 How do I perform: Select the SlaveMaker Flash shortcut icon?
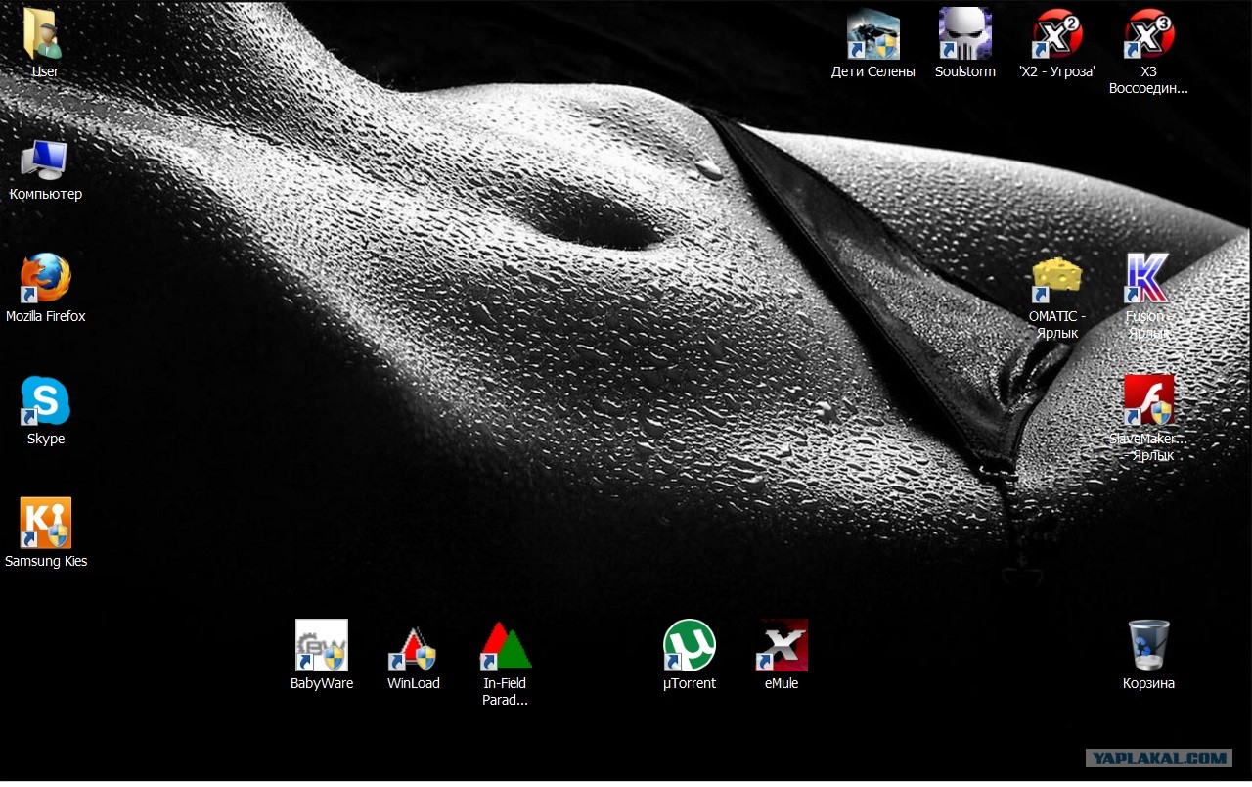tap(1148, 402)
